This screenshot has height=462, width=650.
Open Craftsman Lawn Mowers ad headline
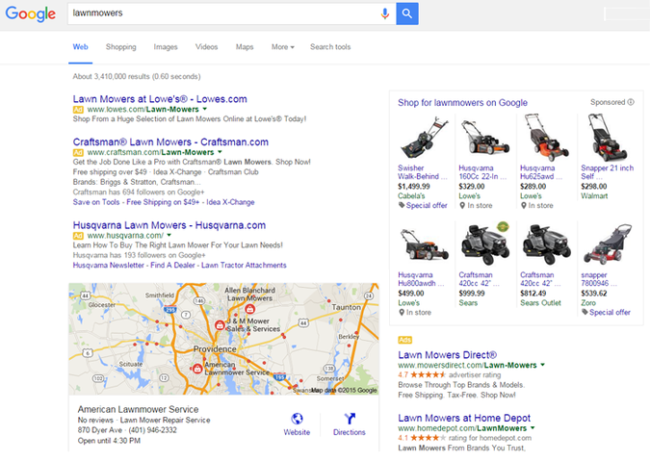[170, 142]
